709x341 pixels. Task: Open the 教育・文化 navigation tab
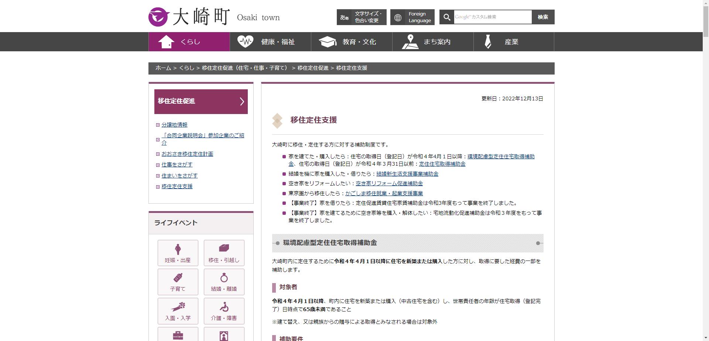352,42
